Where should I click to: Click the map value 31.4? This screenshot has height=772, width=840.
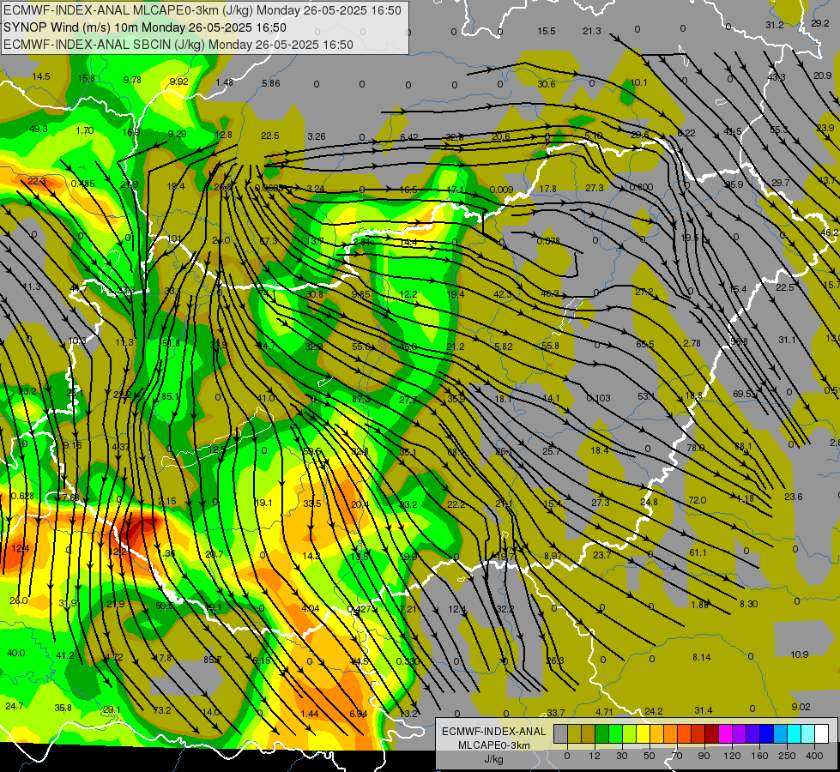[x=704, y=710]
